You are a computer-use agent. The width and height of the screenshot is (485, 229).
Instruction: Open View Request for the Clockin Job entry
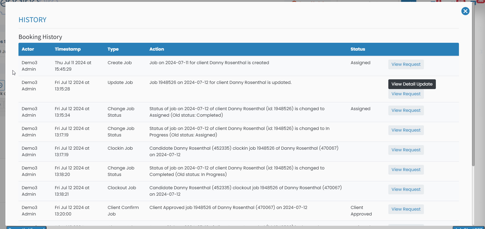click(x=406, y=150)
